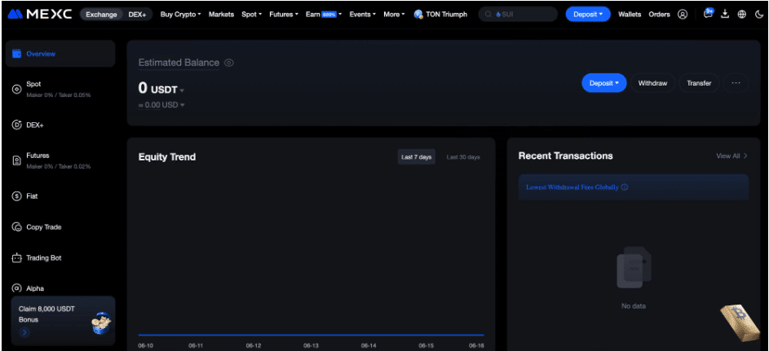769x351 pixels.
Task: Select Last 30 days range
Action: (463, 157)
